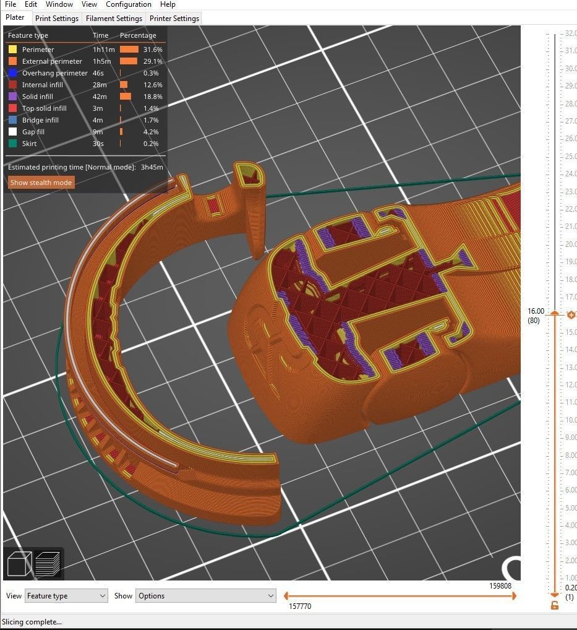Switch to the Filament Settings tab
Viewport: 577px width, 630px height.
[114, 19]
